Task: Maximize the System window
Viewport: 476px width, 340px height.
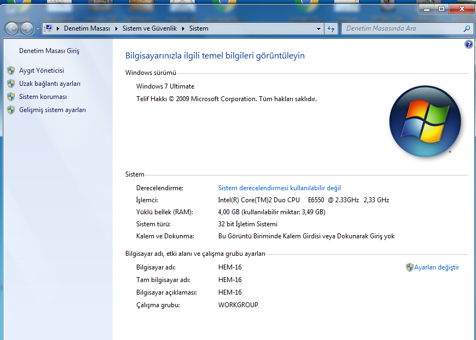Action: (x=442, y=9)
